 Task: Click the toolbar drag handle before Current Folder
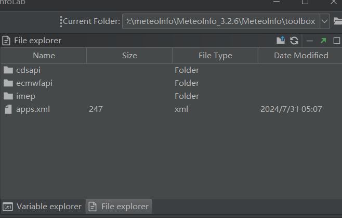(x=61, y=21)
